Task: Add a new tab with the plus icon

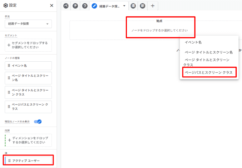Action: [x=153, y=6]
